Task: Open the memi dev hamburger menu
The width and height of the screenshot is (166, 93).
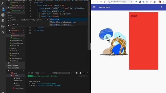Action: 94,7
